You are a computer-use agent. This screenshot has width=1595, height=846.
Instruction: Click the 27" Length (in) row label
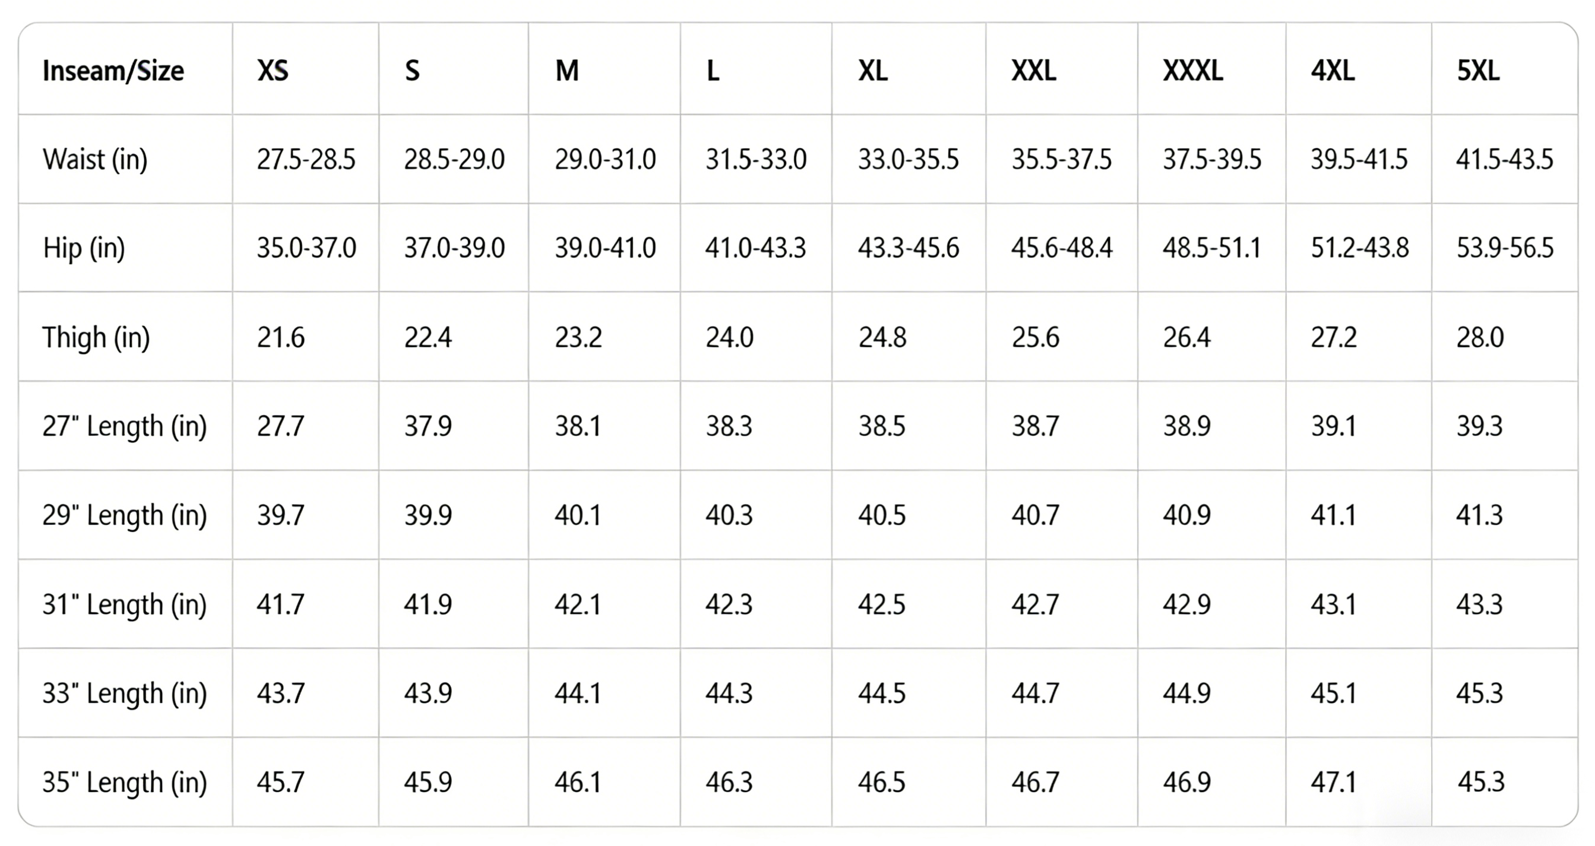click(x=125, y=426)
